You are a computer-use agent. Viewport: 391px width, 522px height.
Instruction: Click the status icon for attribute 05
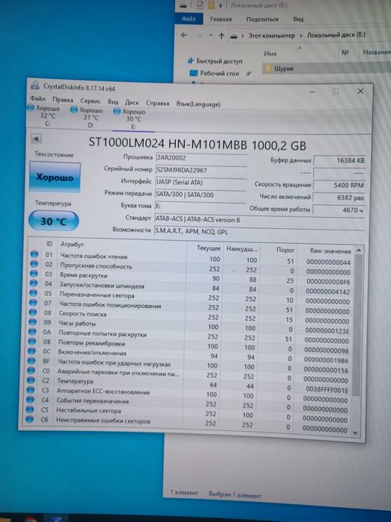[33, 293]
